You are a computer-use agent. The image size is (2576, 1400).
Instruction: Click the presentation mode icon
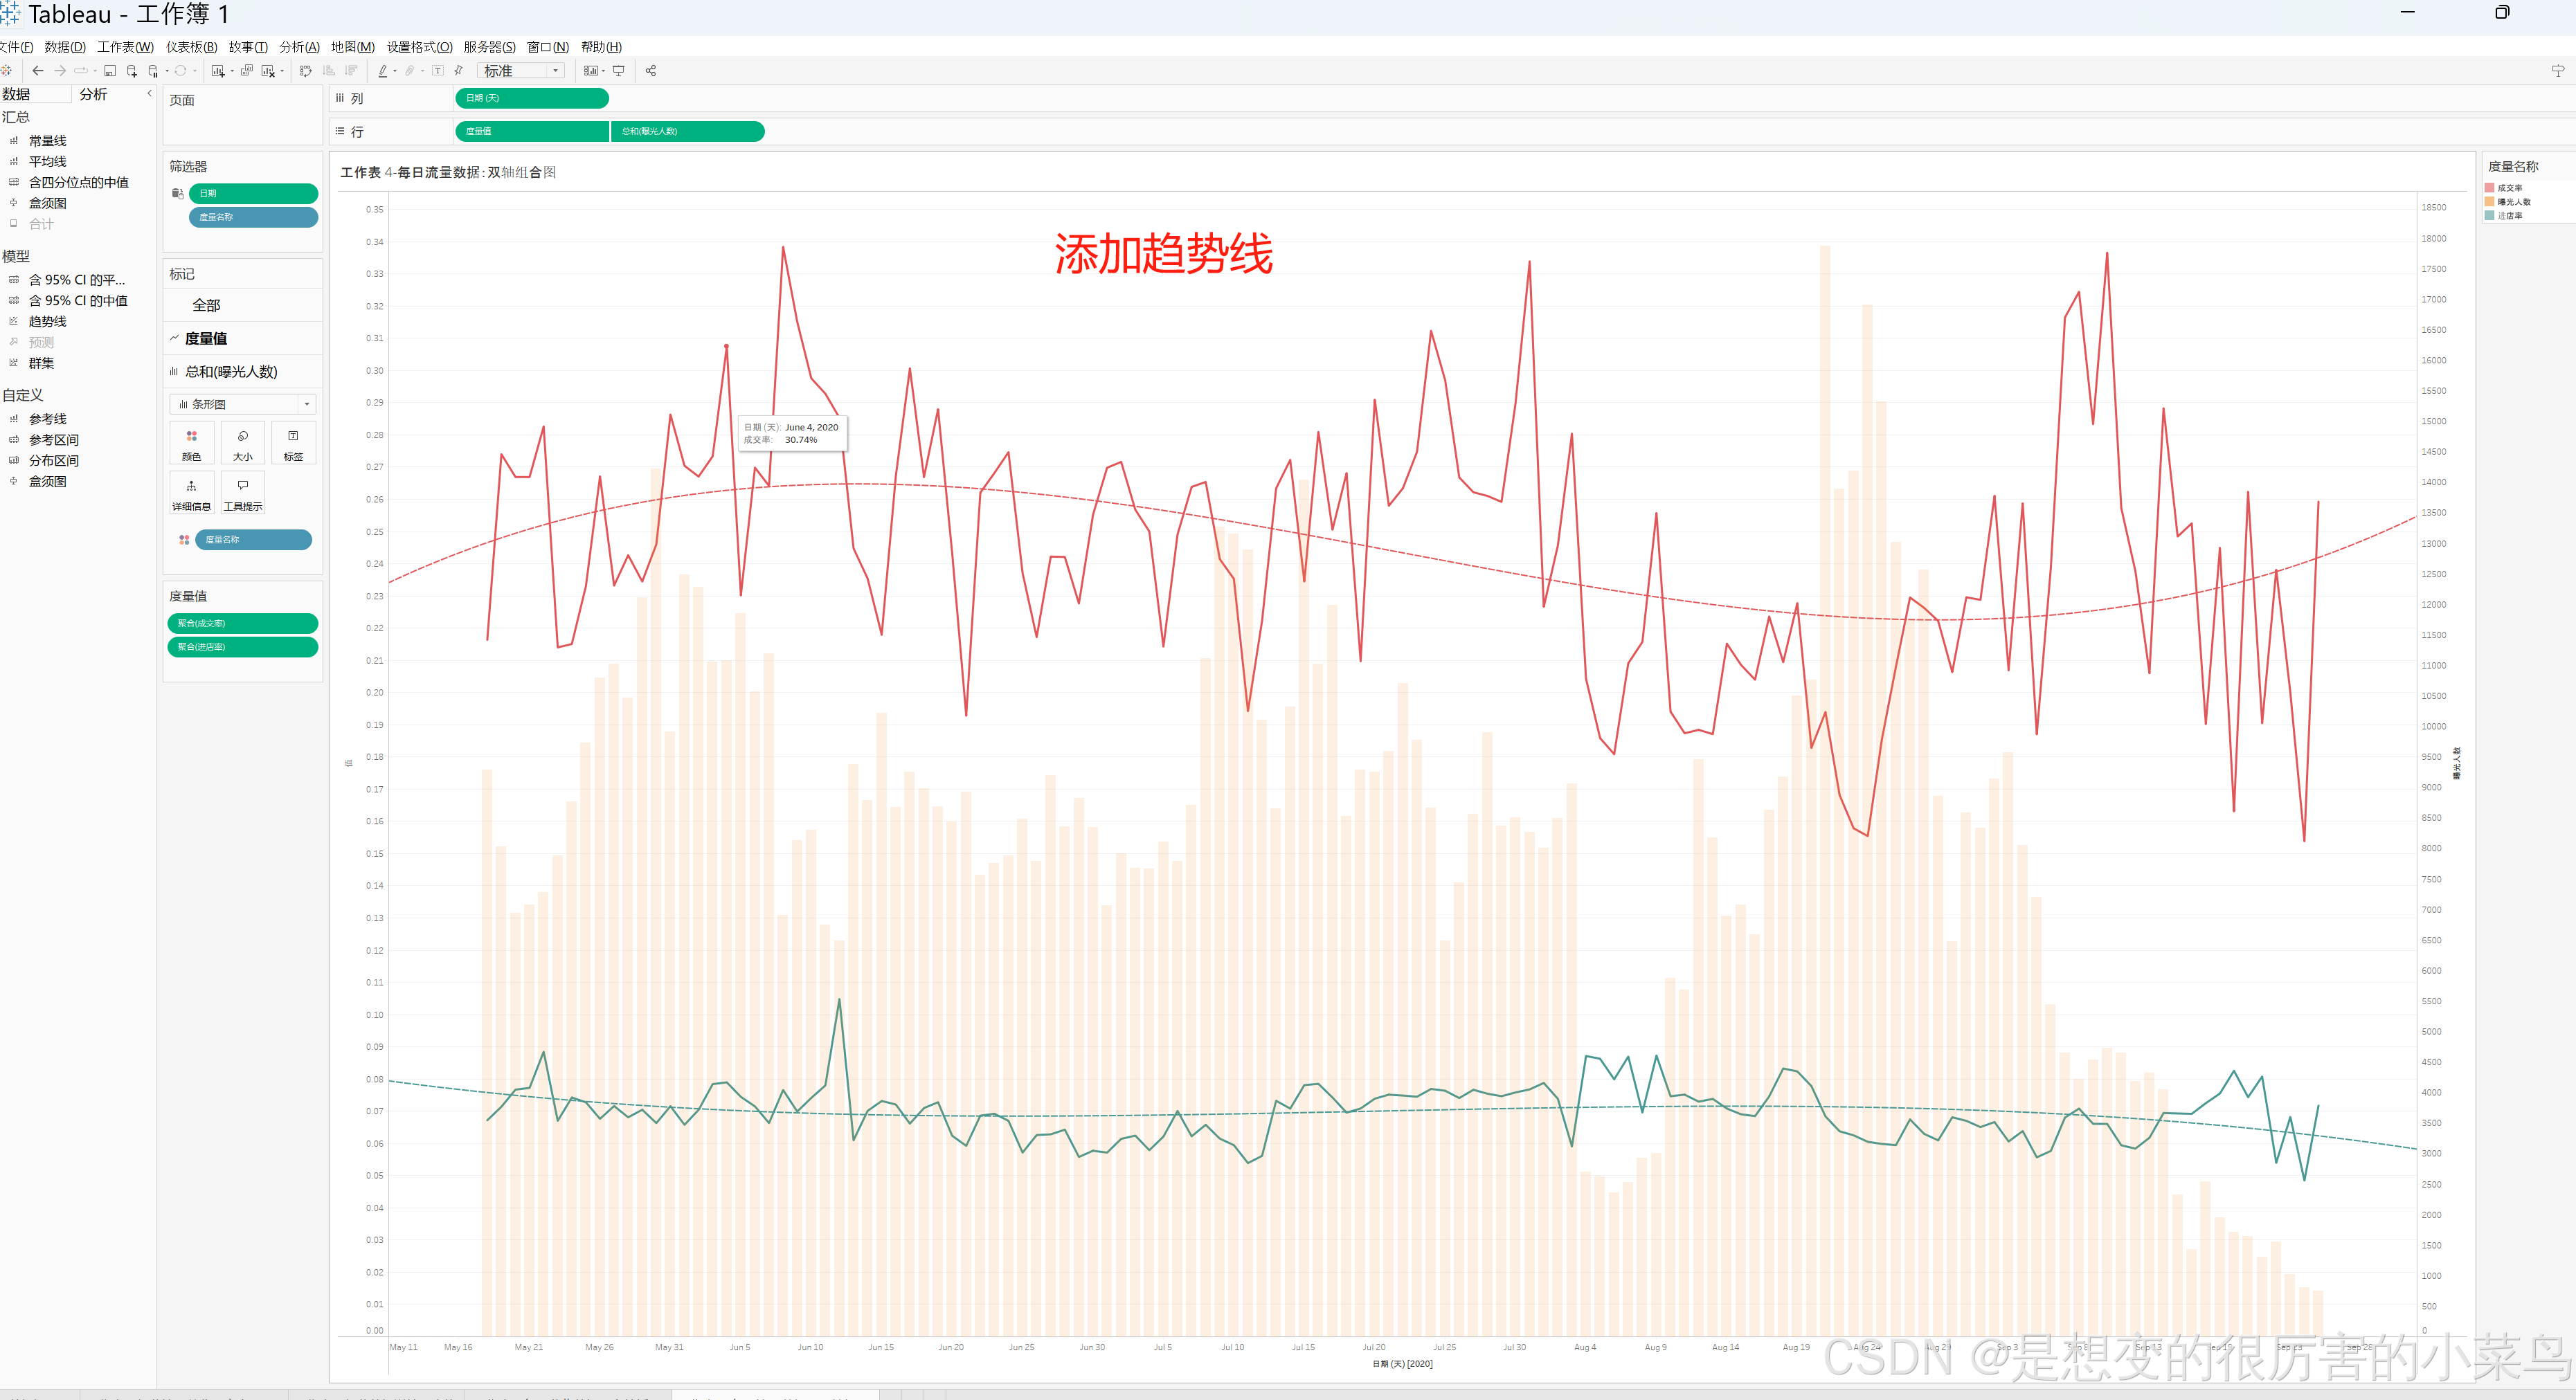tap(619, 71)
